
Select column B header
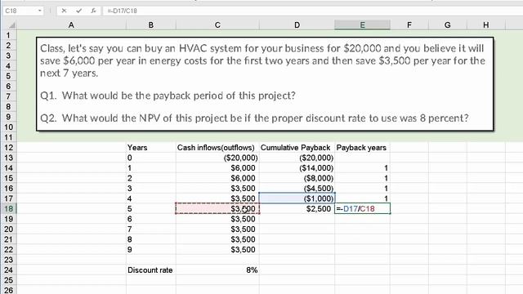150,25
